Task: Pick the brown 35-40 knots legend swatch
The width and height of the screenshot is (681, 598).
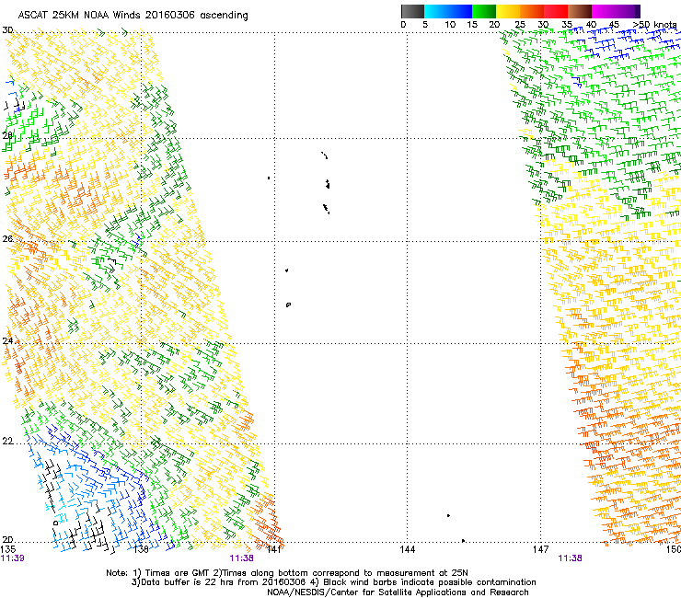Action: click(580, 11)
